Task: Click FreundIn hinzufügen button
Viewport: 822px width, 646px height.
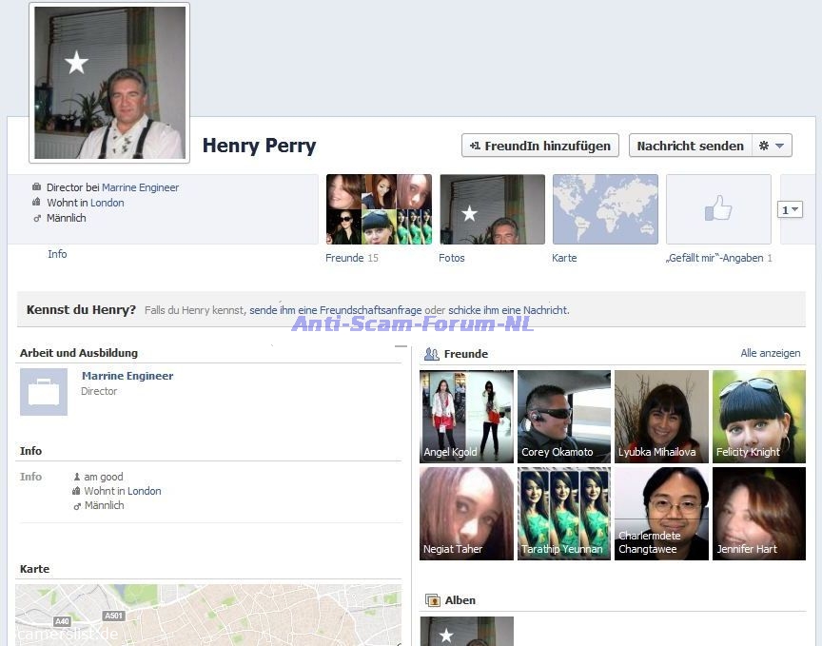Action: pyautogui.click(x=540, y=146)
